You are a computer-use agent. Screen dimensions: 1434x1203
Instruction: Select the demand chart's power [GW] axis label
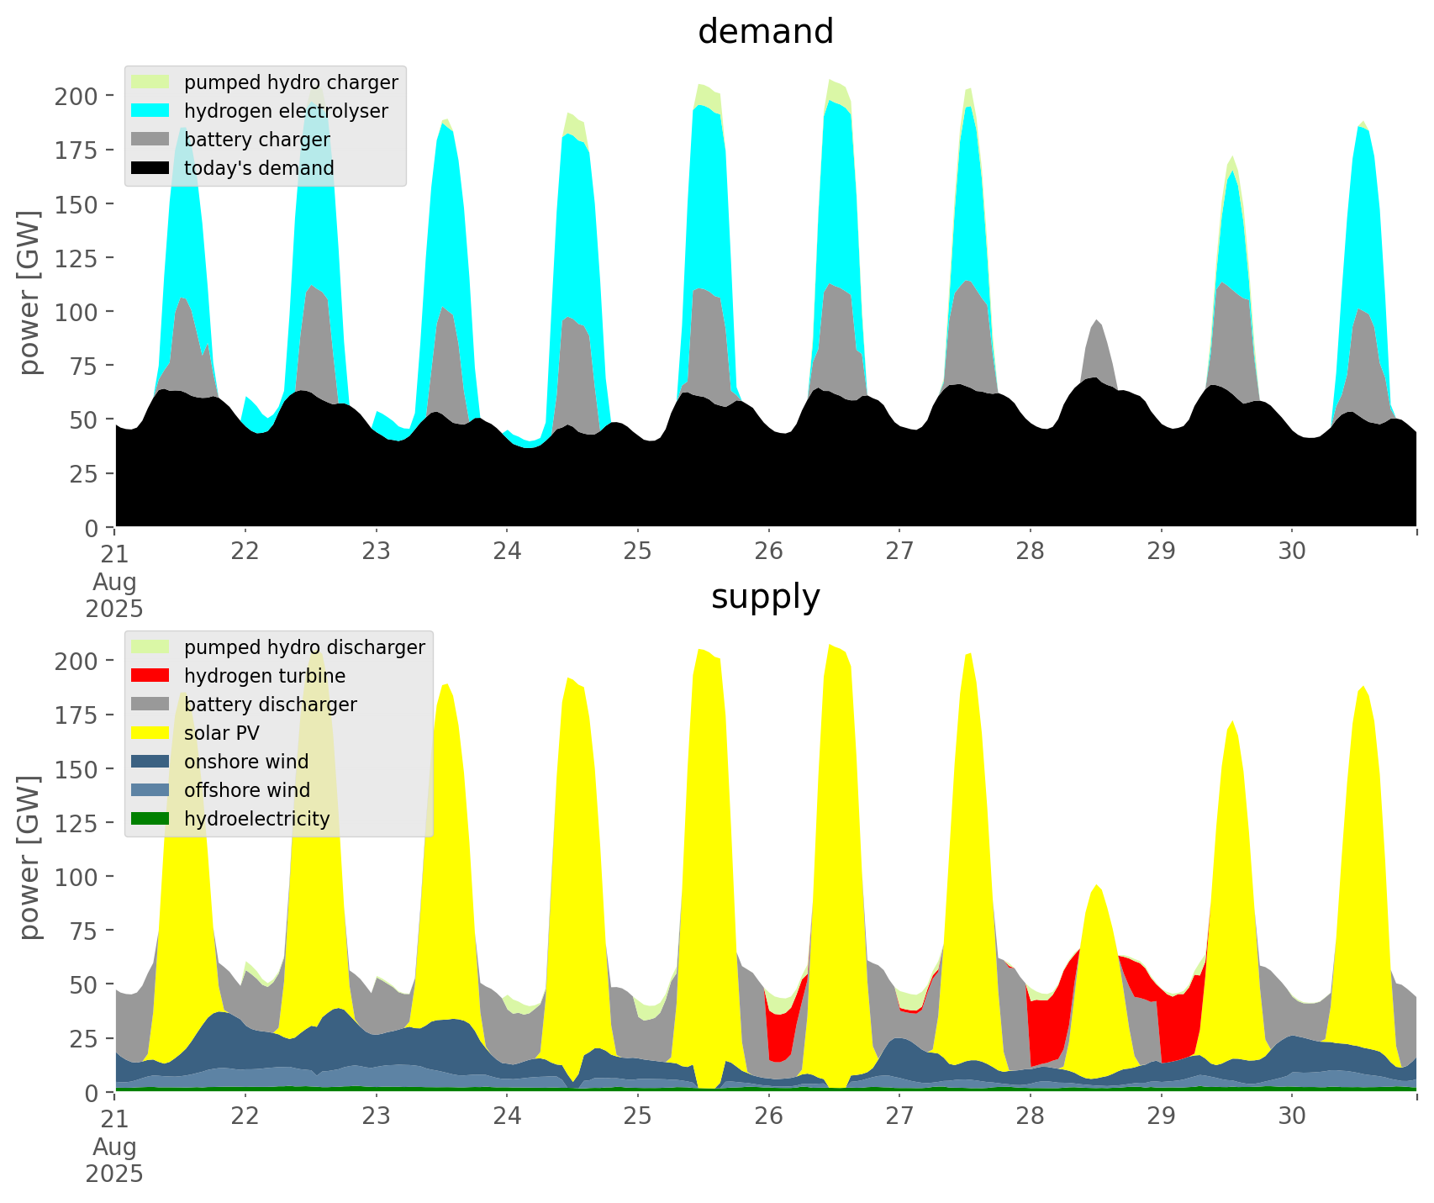click(29, 293)
